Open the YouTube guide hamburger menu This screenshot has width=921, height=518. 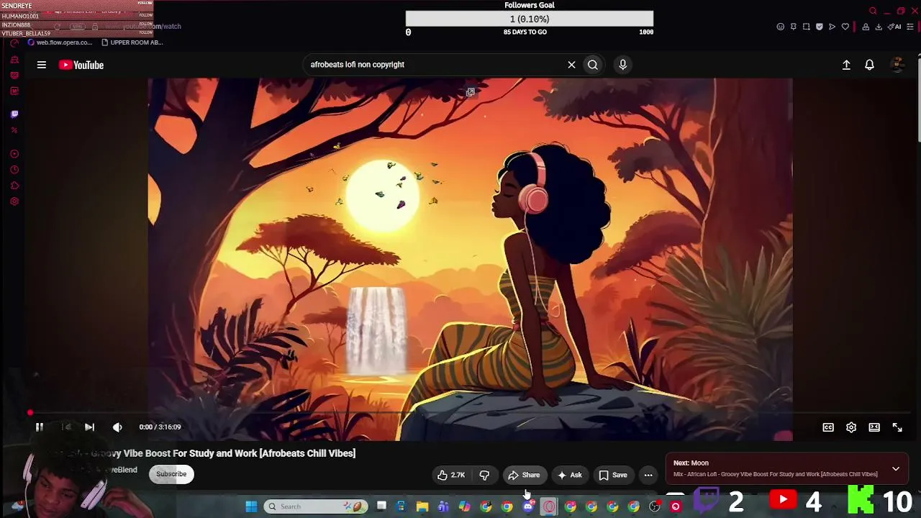[42, 65]
